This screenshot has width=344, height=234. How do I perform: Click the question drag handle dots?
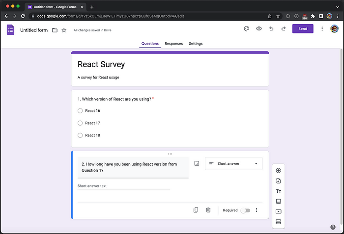click(x=170, y=154)
